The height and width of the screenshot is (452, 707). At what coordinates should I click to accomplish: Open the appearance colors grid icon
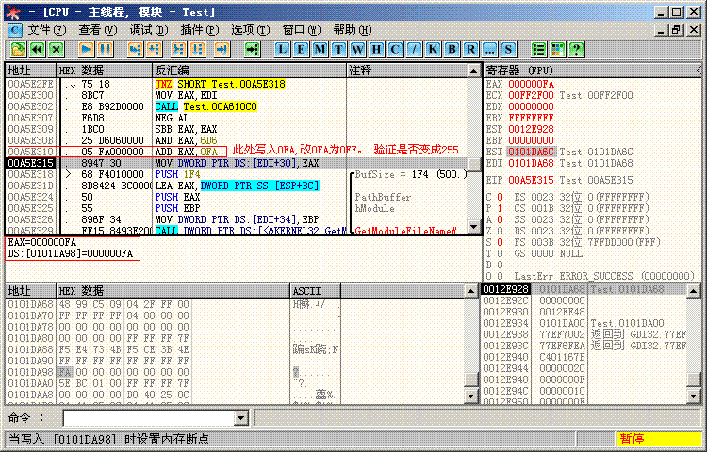[x=557, y=49]
